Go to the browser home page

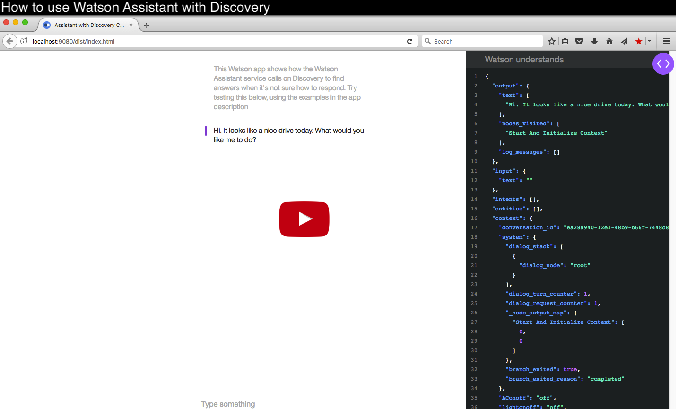pyautogui.click(x=609, y=41)
